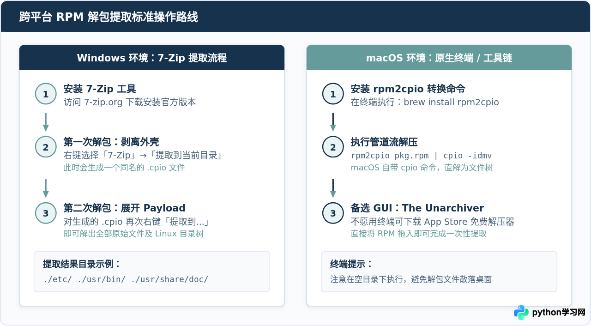Click the note "即可解出全部原始文件及 Linux 目录树"
This screenshot has width=591, height=326.
pos(133,234)
